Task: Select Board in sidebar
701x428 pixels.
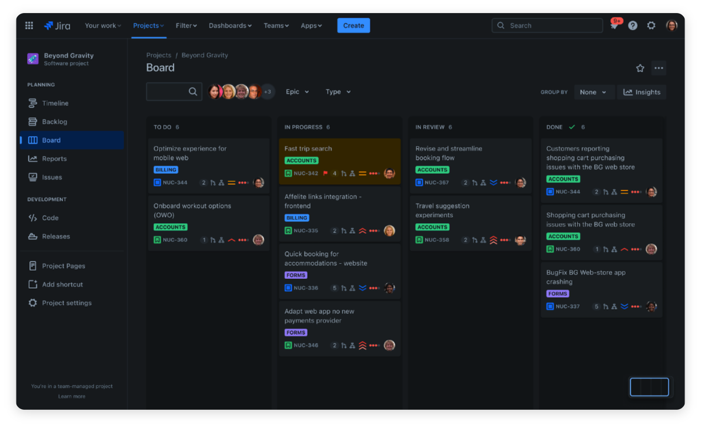Action: point(72,140)
